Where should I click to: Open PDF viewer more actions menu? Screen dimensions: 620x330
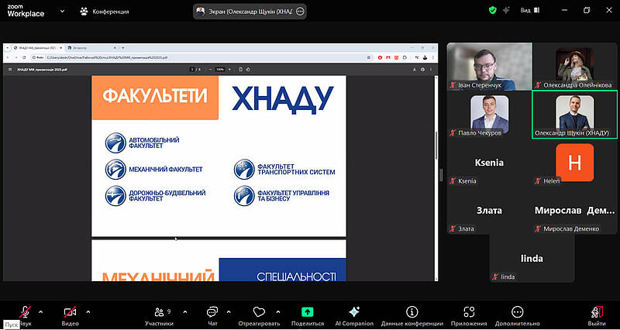coord(431,70)
